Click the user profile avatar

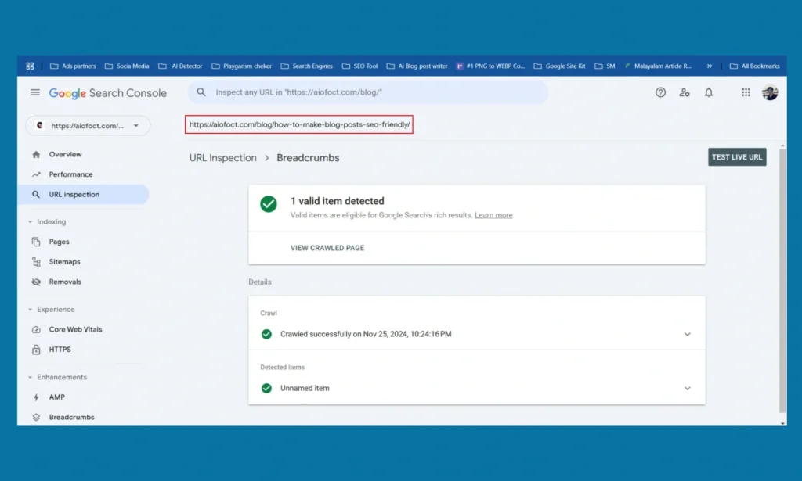pos(770,92)
